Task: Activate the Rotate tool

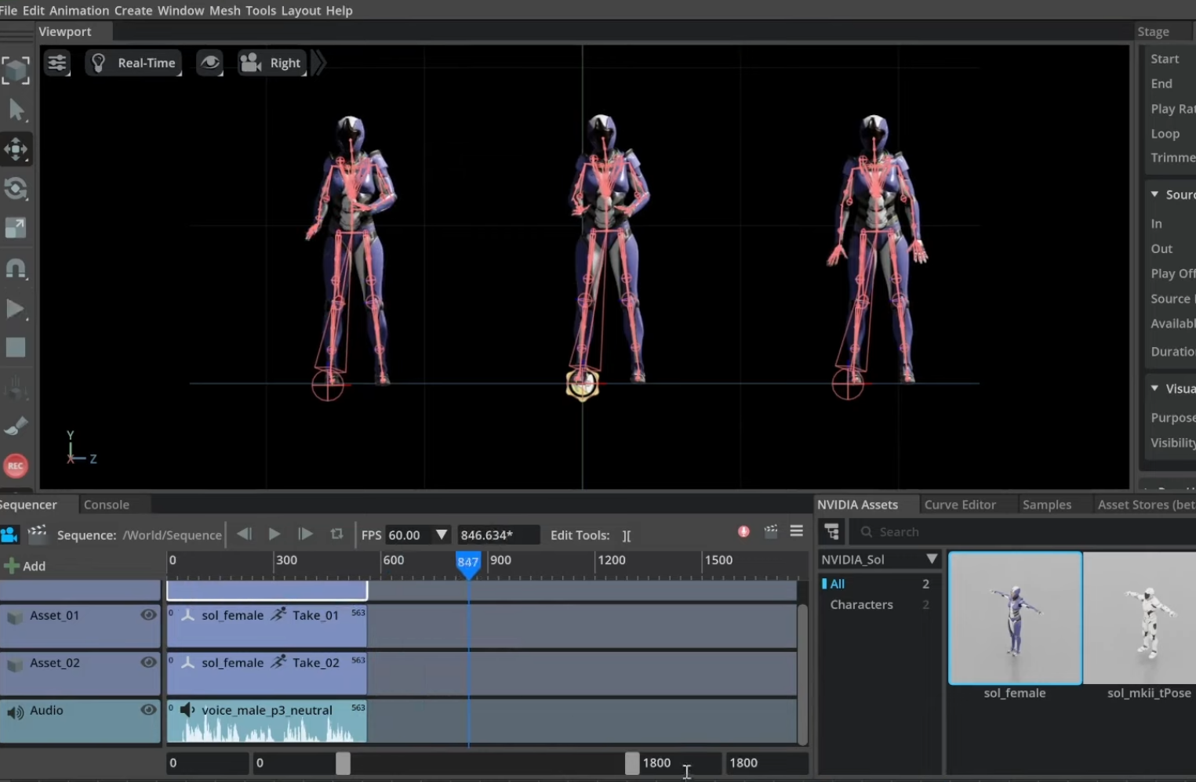Action: pos(16,189)
